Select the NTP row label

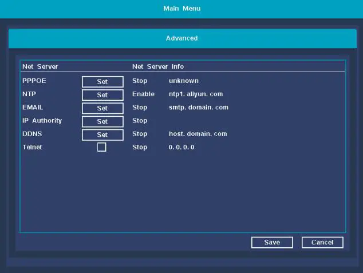[29, 94]
